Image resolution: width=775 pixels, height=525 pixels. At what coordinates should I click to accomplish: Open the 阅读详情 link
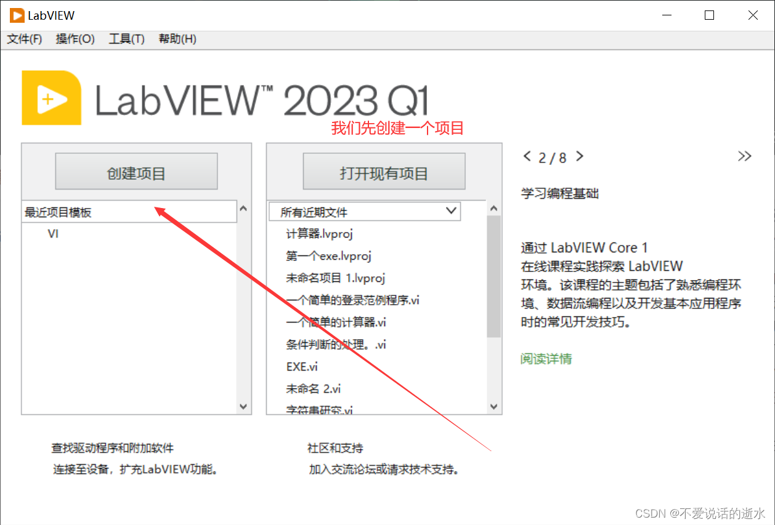click(x=546, y=358)
